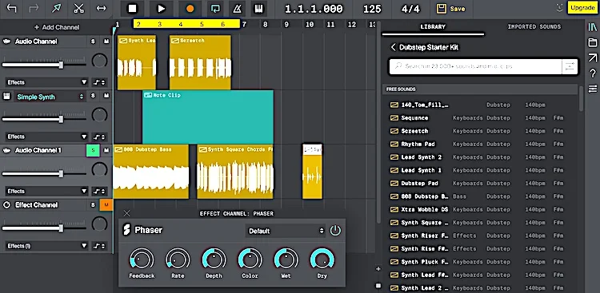Viewport: 600px width, 293px height.
Task: Solo the Effect Channel
Action: click(93, 205)
